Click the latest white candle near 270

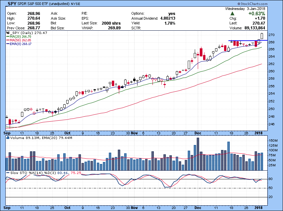pyautogui.click(x=262, y=36)
